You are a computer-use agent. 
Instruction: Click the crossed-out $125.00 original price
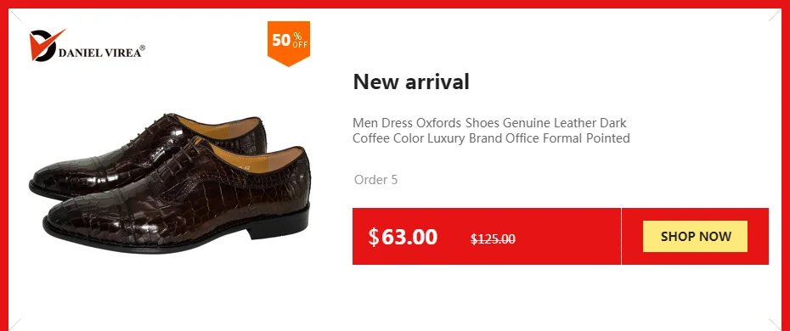coord(493,239)
